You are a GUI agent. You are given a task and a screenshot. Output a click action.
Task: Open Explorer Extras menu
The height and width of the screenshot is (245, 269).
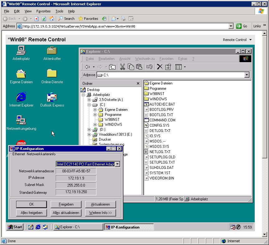(x=183, y=59)
